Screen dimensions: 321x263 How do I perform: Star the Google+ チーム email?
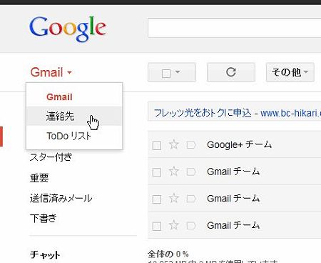(174, 144)
